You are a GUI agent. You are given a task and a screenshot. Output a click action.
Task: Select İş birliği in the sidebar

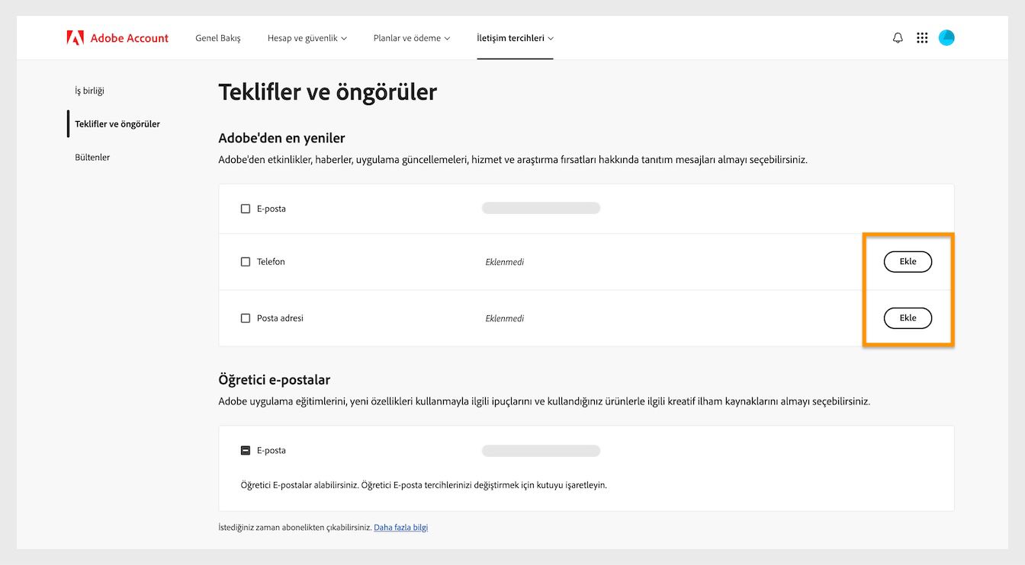[x=89, y=91]
